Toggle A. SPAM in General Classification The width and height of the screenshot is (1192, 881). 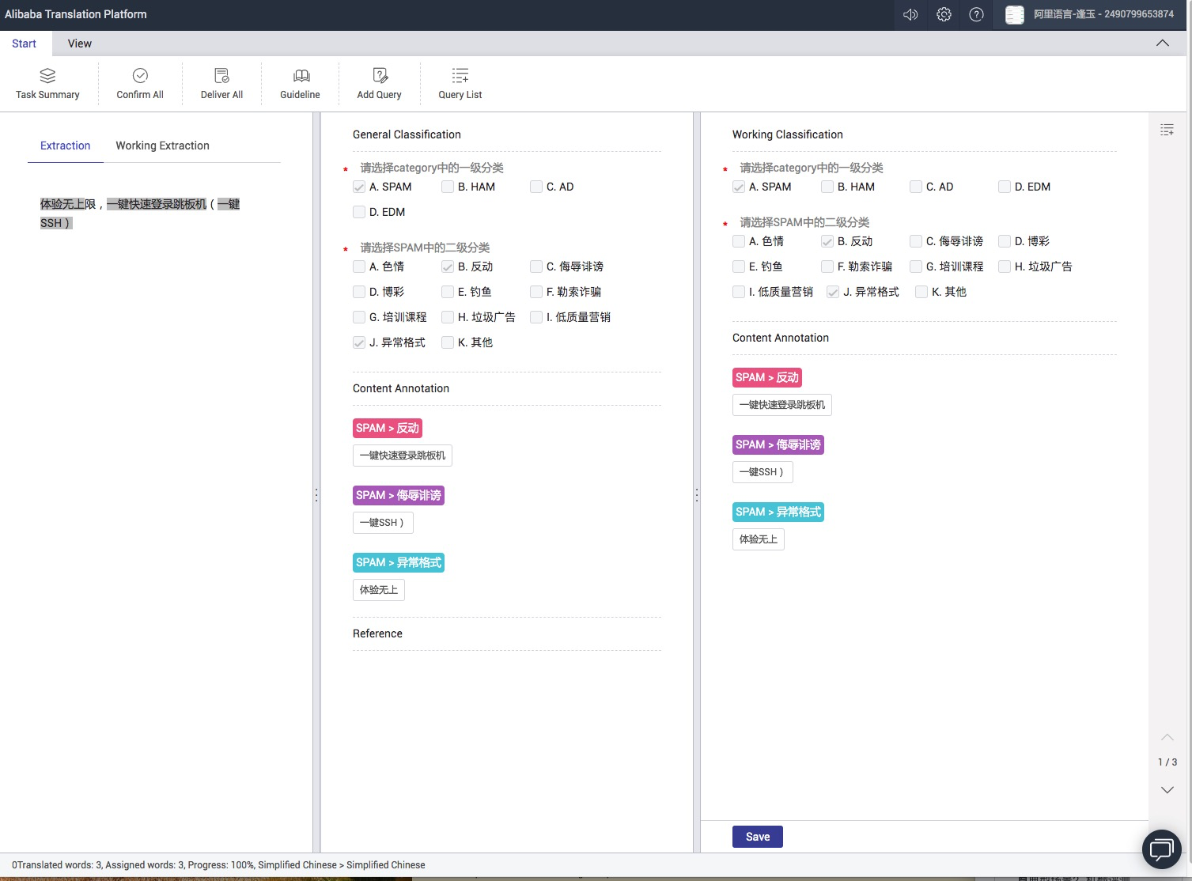coord(359,187)
